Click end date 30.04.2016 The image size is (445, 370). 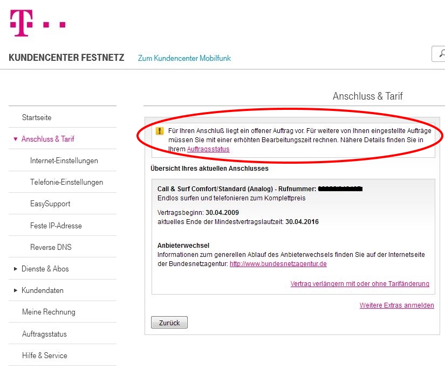(302, 221)
